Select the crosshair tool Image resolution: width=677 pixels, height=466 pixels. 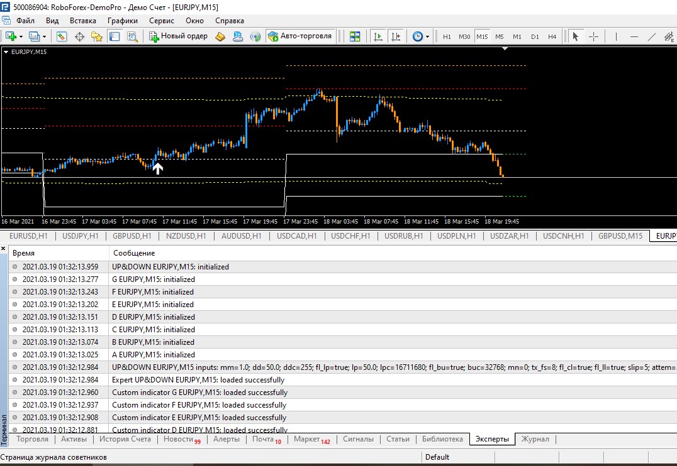tap(594, 36)
